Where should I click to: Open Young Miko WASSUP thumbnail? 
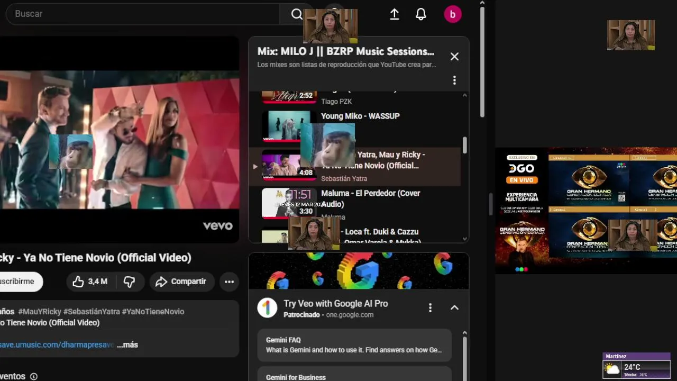289,126
